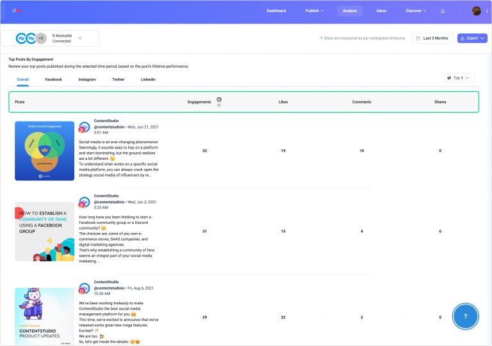Open the vertical dots menu beside avatar
This screenshot has width=492, height=346.
pyautogui.click(x=487, y=11)
